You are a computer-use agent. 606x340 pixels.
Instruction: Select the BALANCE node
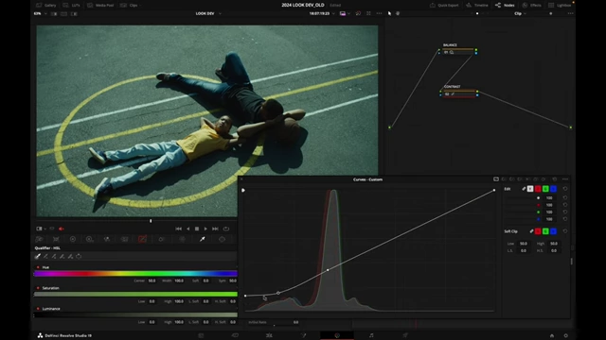pos(457,51)
